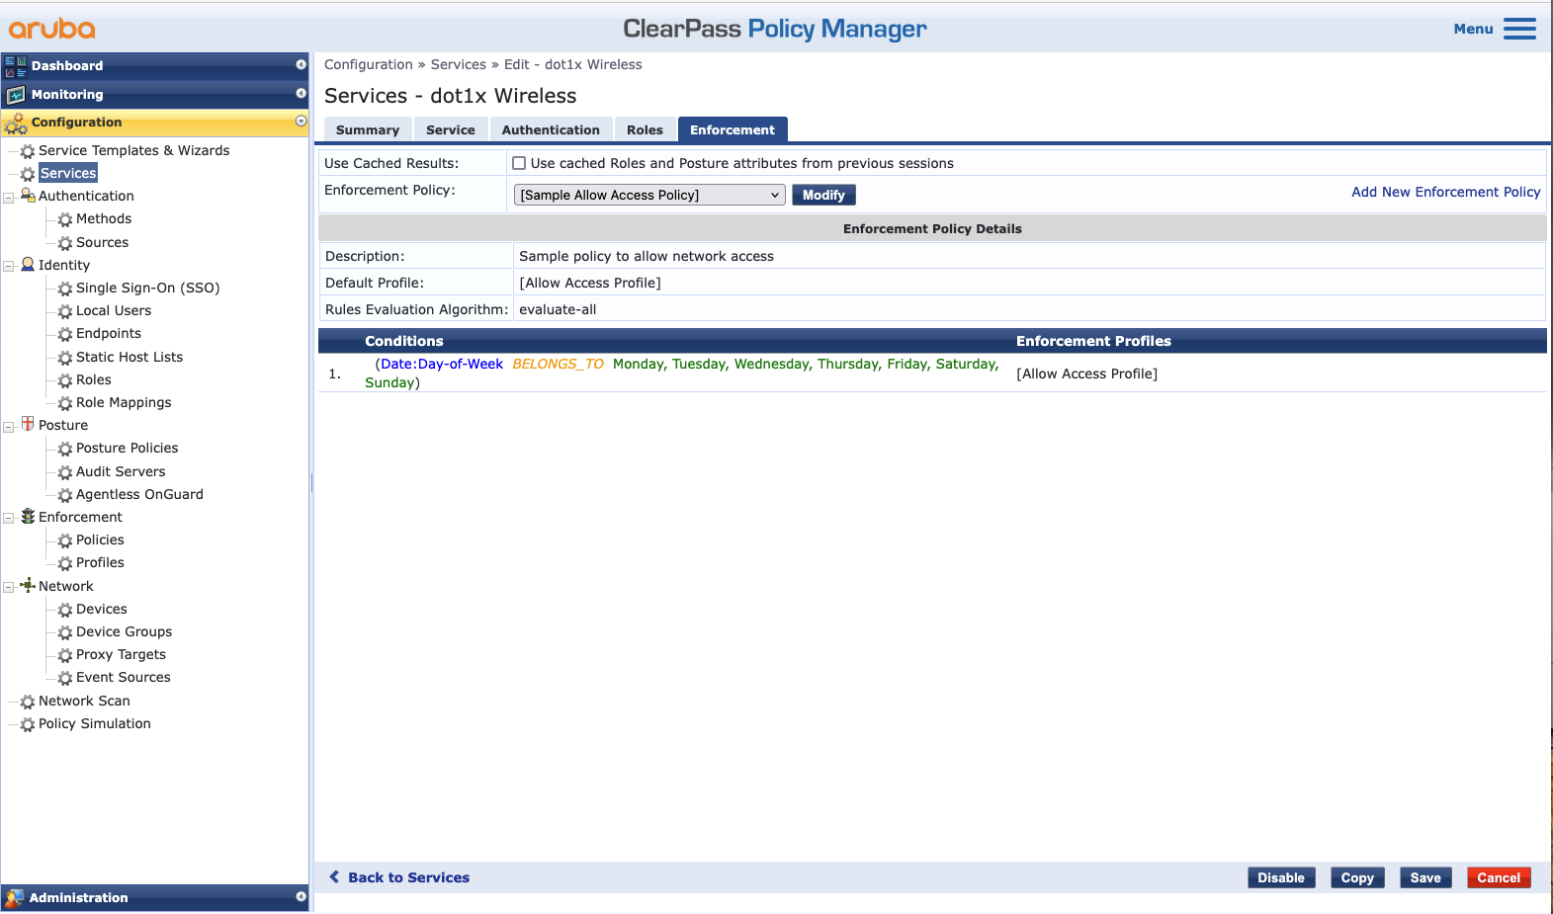Collapse the Network tree node
The width and height of the screenshot is (1553, 914).
tap(9, 587)
